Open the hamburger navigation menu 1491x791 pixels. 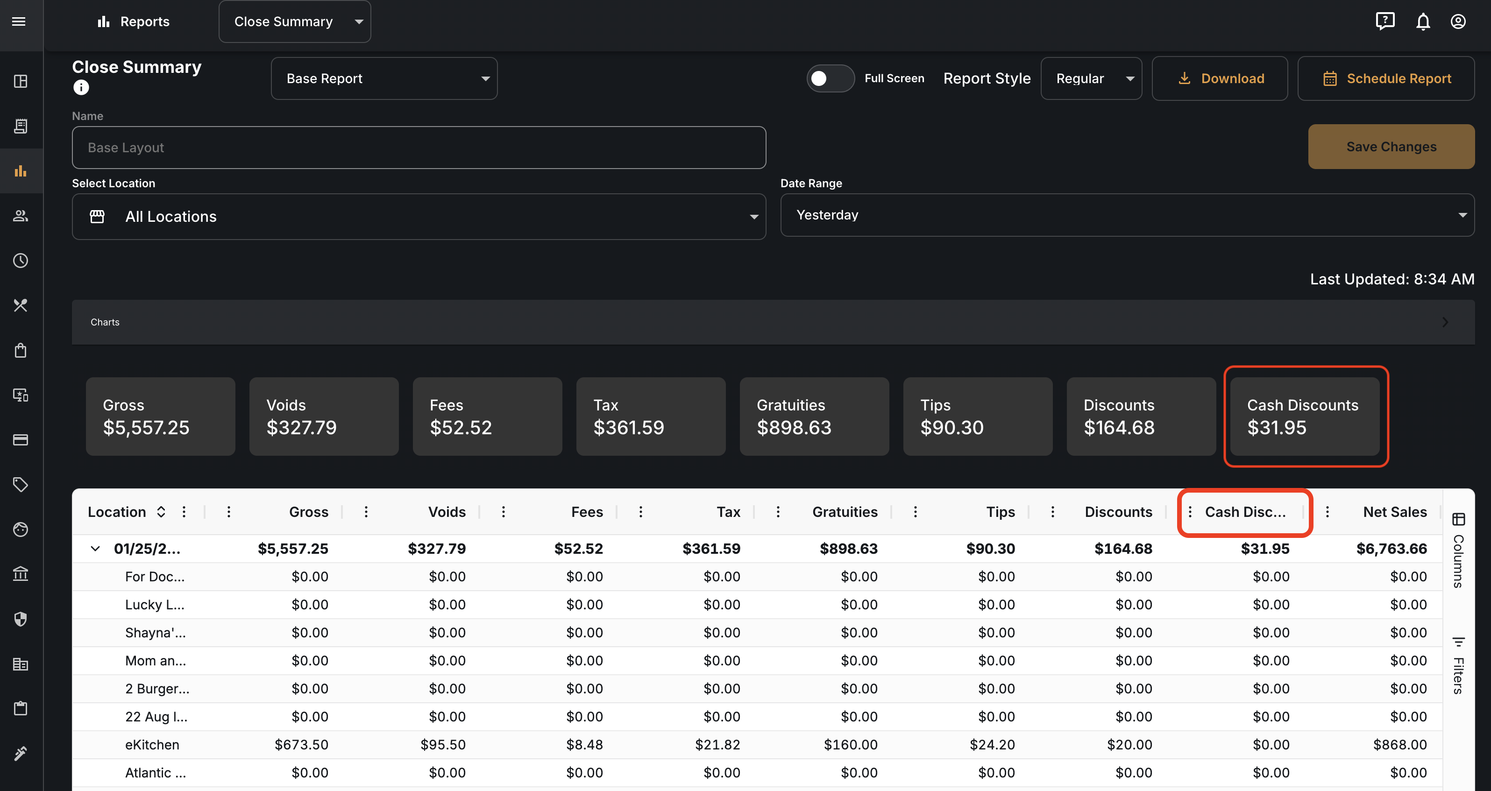(x=19, y=21)
